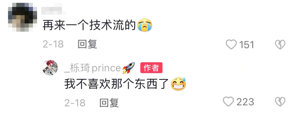
Task: Tap the 223 like count
Action: [x=245, y=102]
